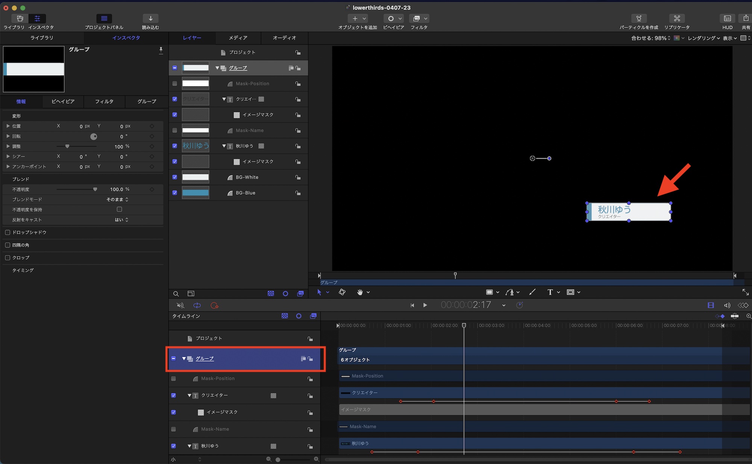Viewport: 752px width, 464px height.
Task: Click the Make Particles (パーティクルを作成) icon
Action: pyautogui.click(x=638, y=18)
